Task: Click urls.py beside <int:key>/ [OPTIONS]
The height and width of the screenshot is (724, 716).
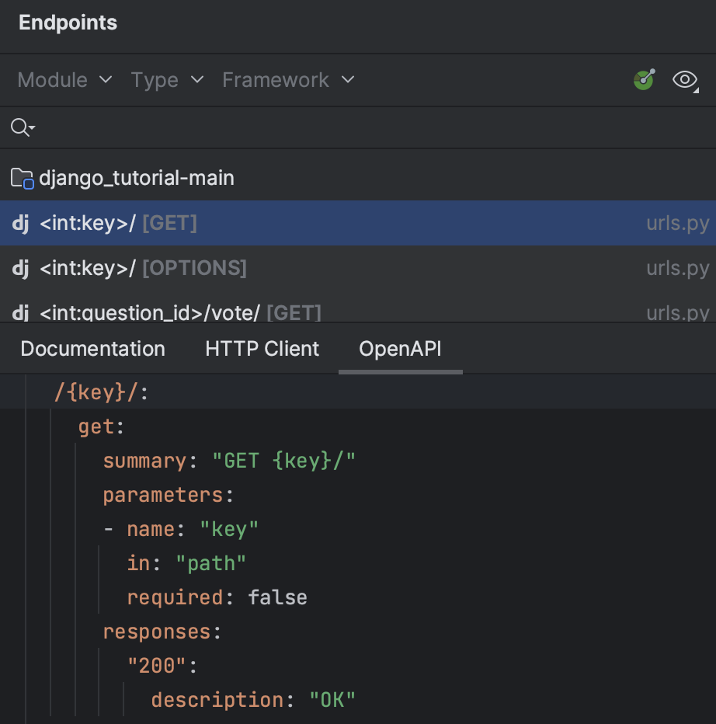Action: (678, 269)
